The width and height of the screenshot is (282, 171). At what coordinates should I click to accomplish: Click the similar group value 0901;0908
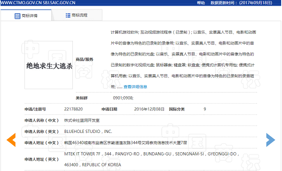tap(123, 98)
